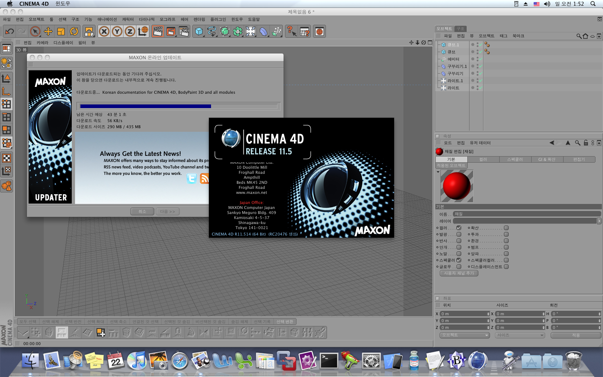Enable the 알파 channel checkbox
Viewport: 603px width, 377px height.
pyautogui.click(x=506, y=254)
